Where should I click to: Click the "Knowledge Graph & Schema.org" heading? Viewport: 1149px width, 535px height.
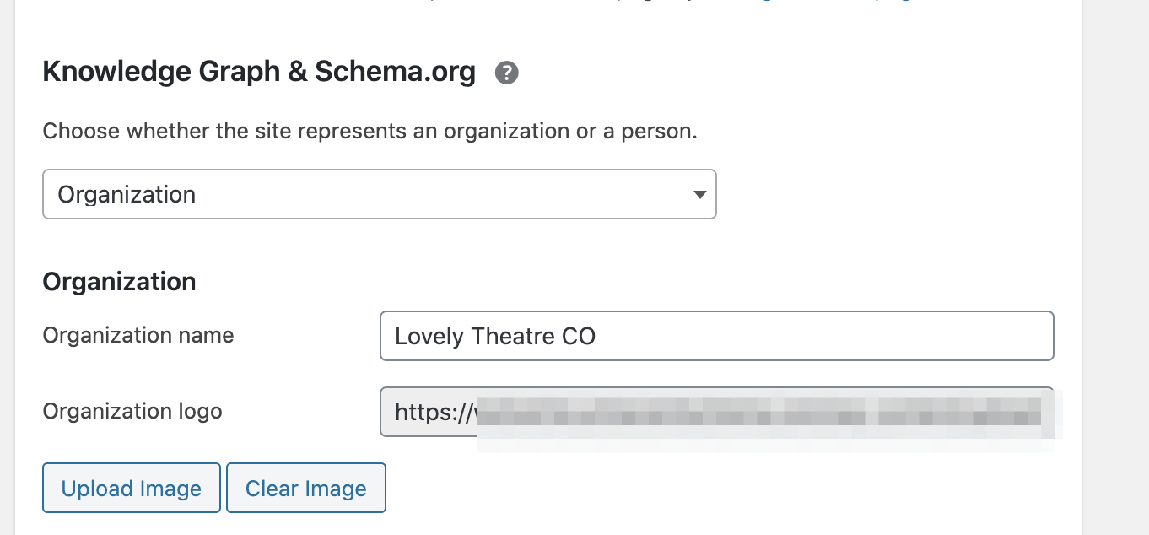(x=259, y=73)
